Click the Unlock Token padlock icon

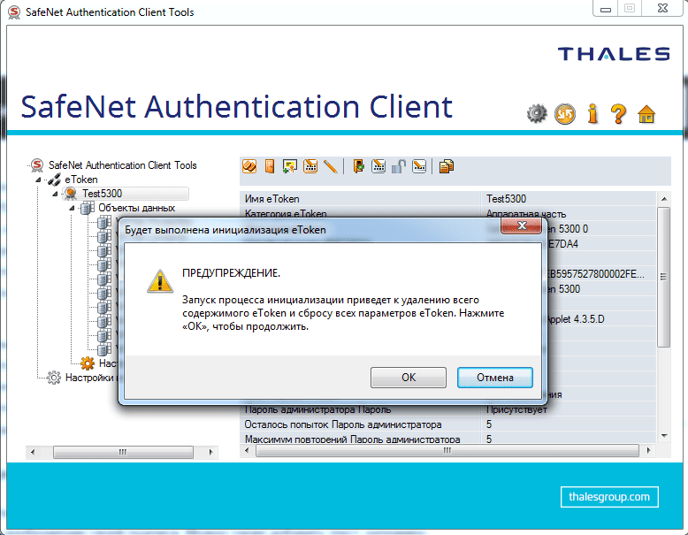coord(399,166)
